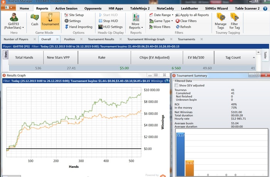Close the Tournament Winnings Graph tab
The image size is (270, 177).
[171, 39]
